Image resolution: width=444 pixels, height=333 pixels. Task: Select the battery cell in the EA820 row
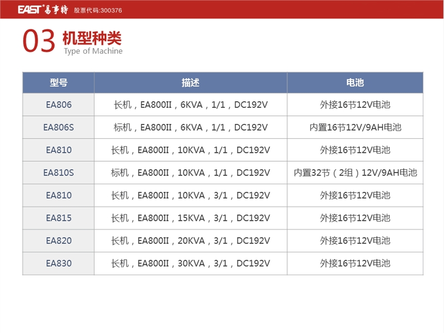pyautogui.click(x=355, y=241)
